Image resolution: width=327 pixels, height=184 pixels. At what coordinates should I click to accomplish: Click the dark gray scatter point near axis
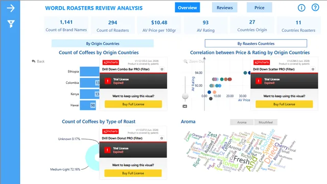[x=211, y=99]
